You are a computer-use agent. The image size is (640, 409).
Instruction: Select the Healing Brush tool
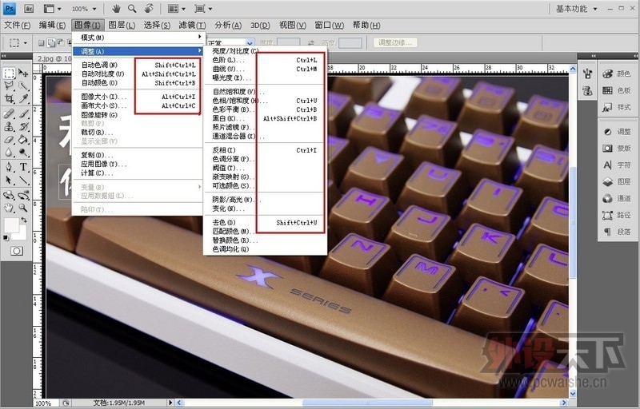[x=9, y=113]
